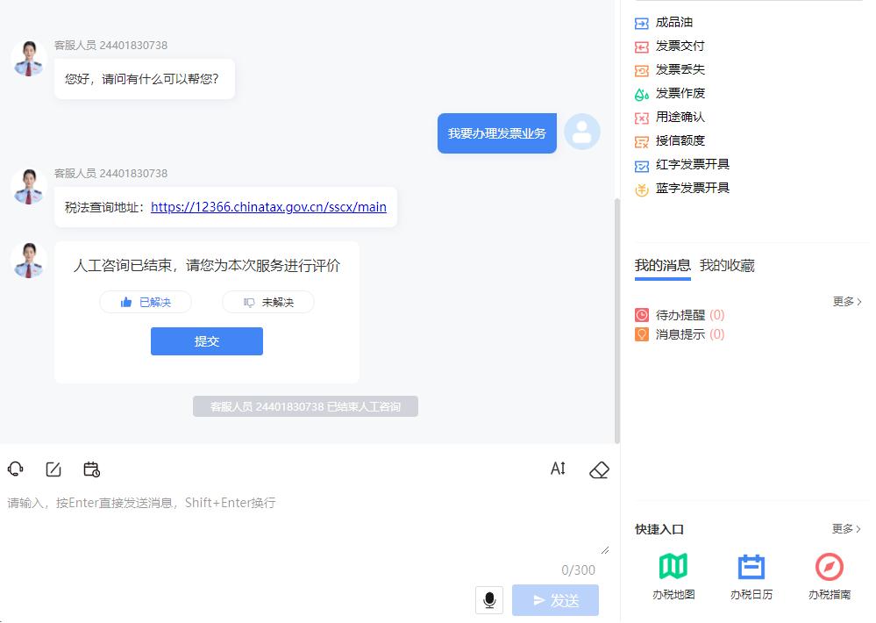Toggle the microphone voice input

point(489,600)
